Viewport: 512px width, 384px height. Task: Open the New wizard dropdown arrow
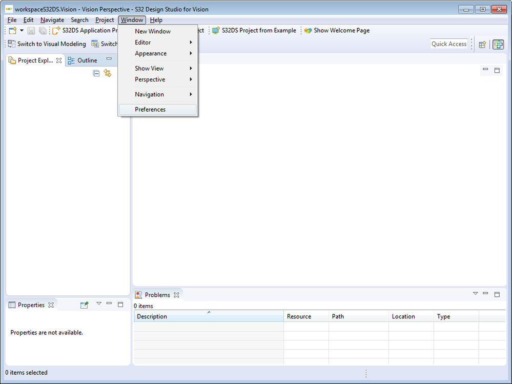pos(22,31)
